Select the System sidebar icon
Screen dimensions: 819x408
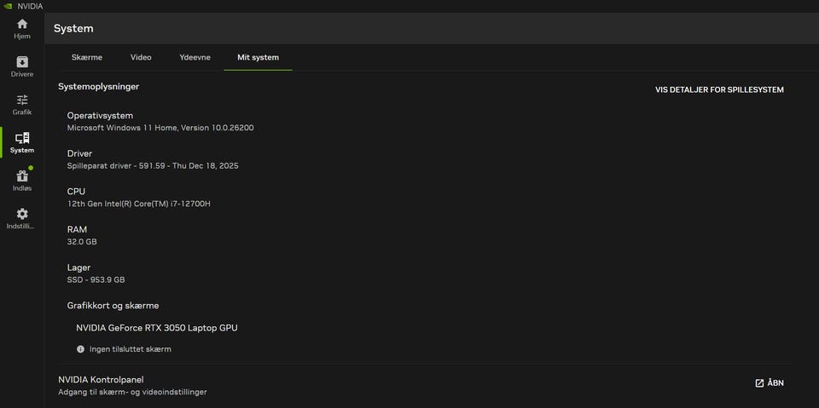[x=22, y=138]
